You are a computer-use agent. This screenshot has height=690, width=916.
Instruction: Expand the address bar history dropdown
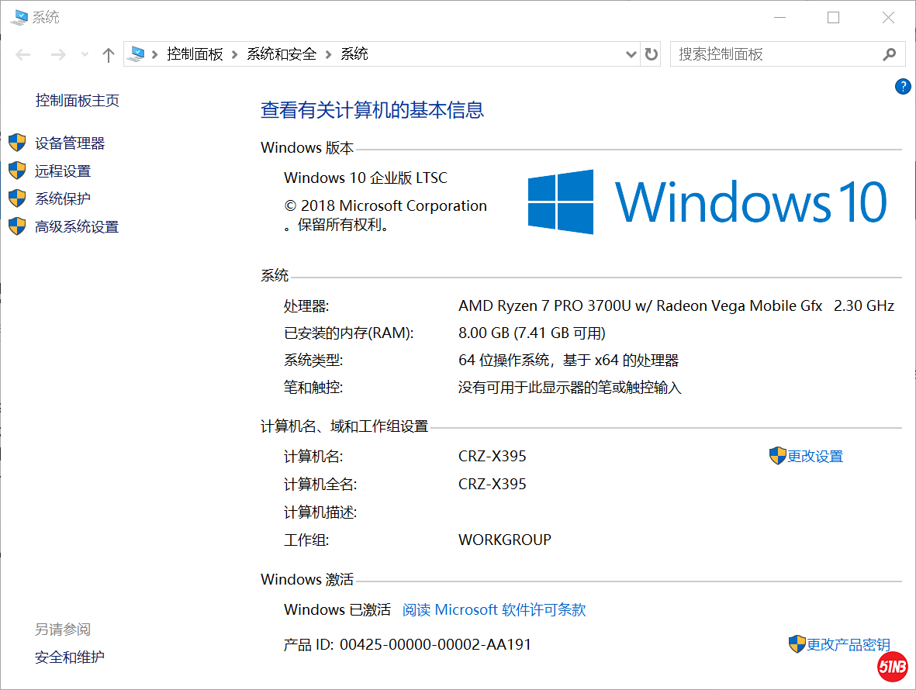631,54
